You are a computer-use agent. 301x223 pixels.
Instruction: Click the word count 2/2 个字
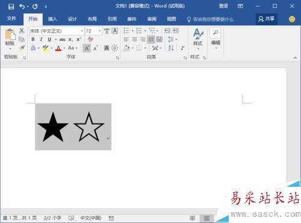(x=52, y=218)
